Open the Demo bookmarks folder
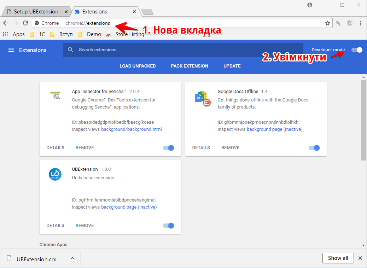 coord(89,34)
